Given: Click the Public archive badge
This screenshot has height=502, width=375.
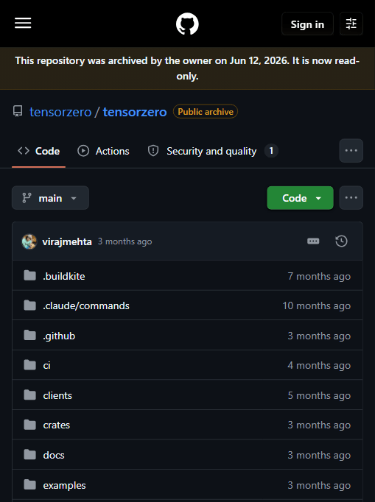Looking at the screenshot, I should pyautogui.click(x=206, y=111).
